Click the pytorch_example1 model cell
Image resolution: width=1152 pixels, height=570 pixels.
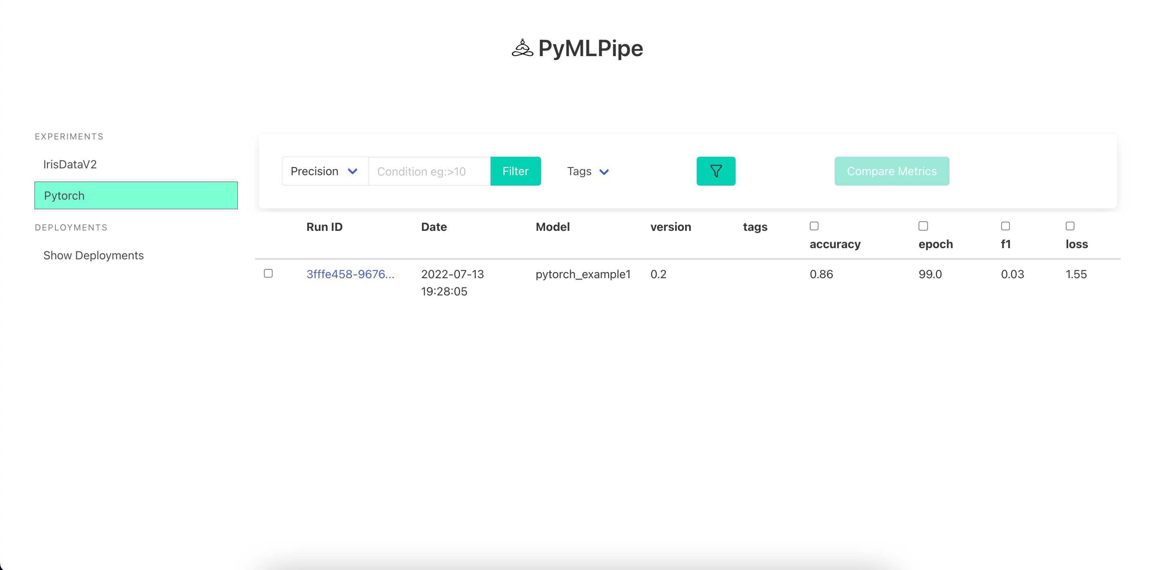tap(583, 274)
